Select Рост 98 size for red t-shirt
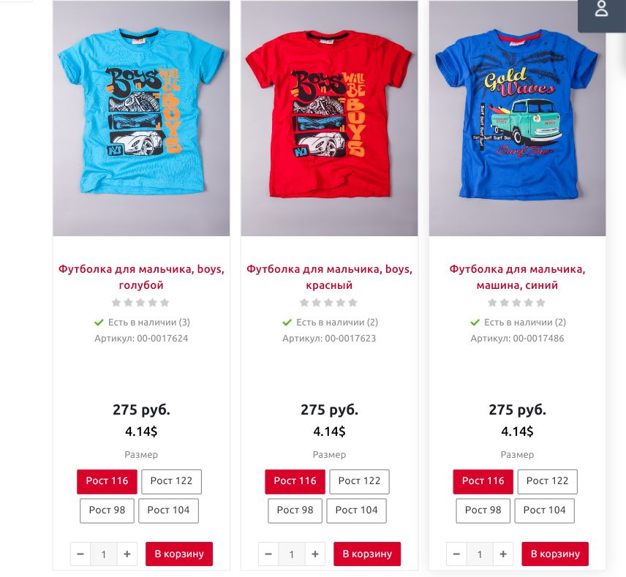 pyautogui.click(x=295, y=510)
